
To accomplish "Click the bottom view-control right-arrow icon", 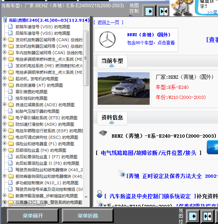I will coord(193,216).
